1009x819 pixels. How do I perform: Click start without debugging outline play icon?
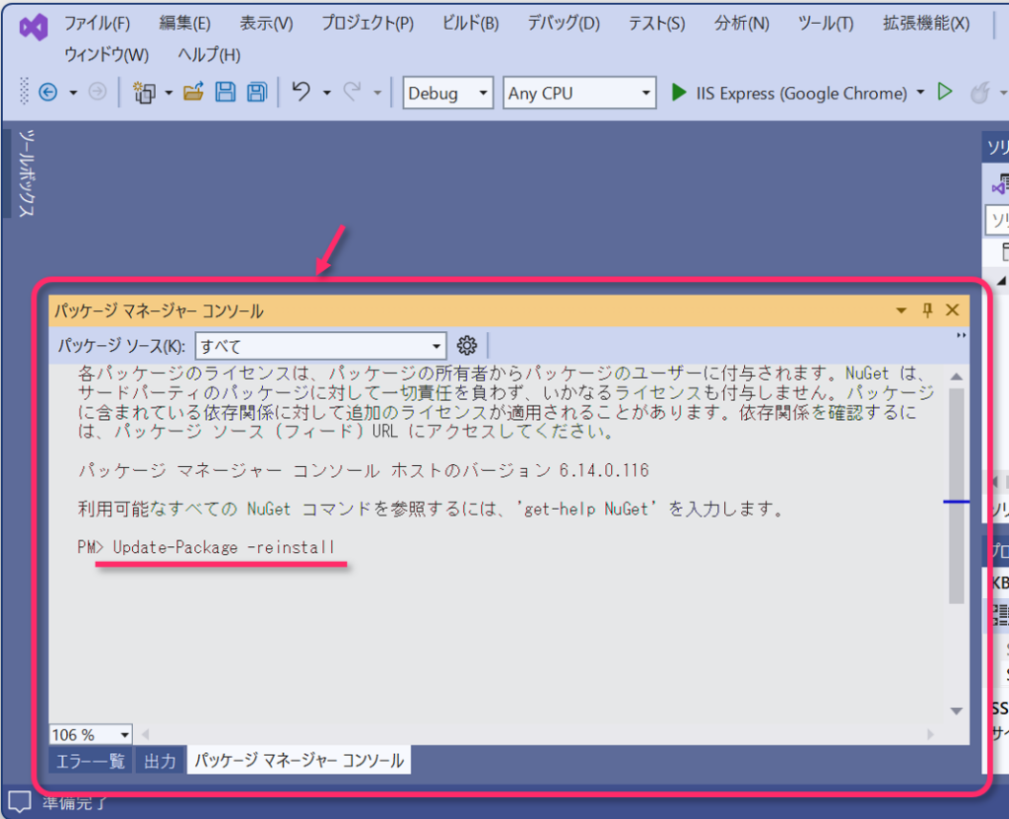pos(945,92)
